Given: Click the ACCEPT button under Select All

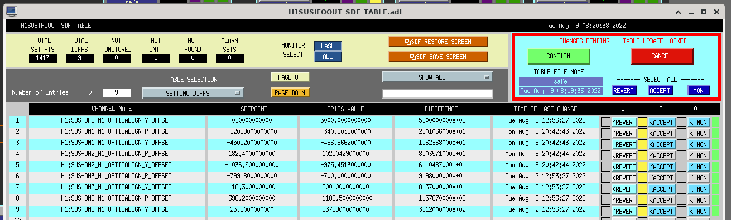Looking at the screenshot, I should (x=660, y=90).
